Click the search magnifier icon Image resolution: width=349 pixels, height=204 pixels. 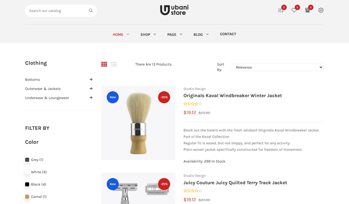[x=91, y=10]
